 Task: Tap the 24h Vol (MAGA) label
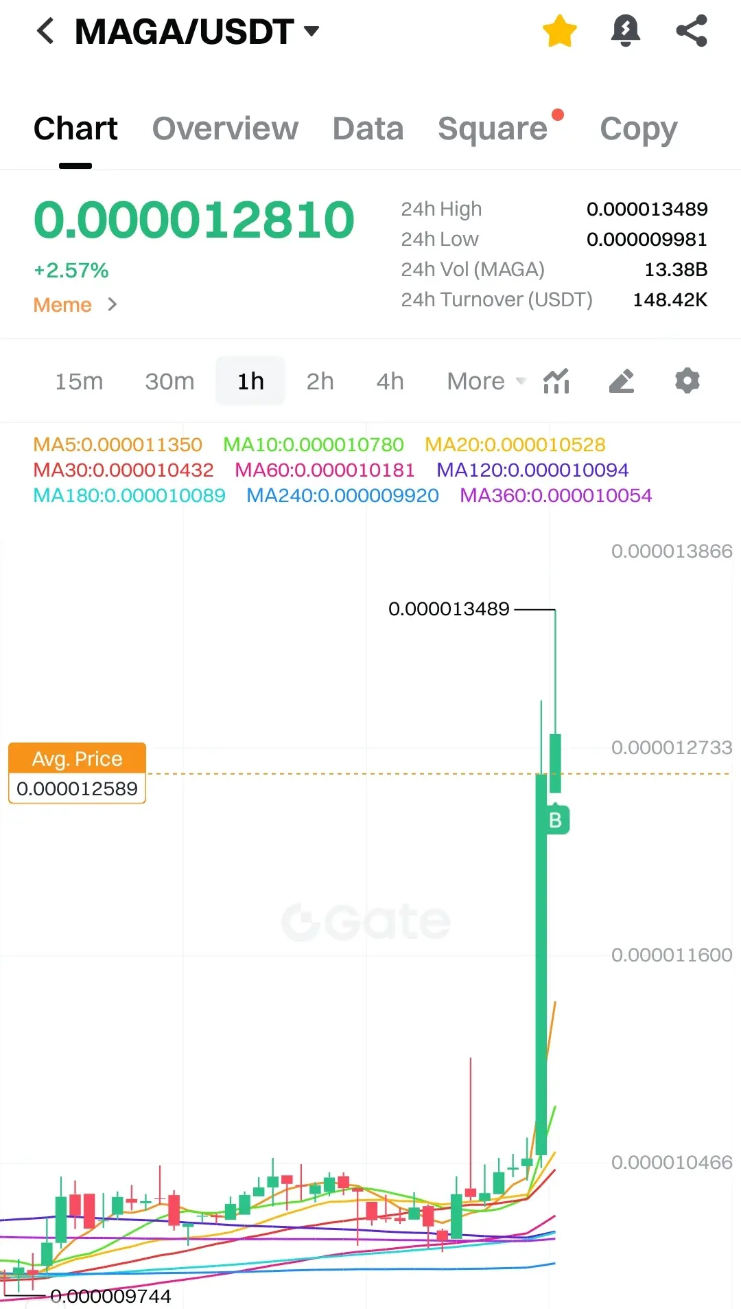[x=473, y=270]
